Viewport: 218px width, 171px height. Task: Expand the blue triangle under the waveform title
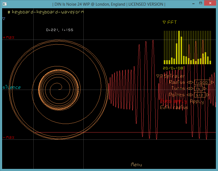point(4,19)
